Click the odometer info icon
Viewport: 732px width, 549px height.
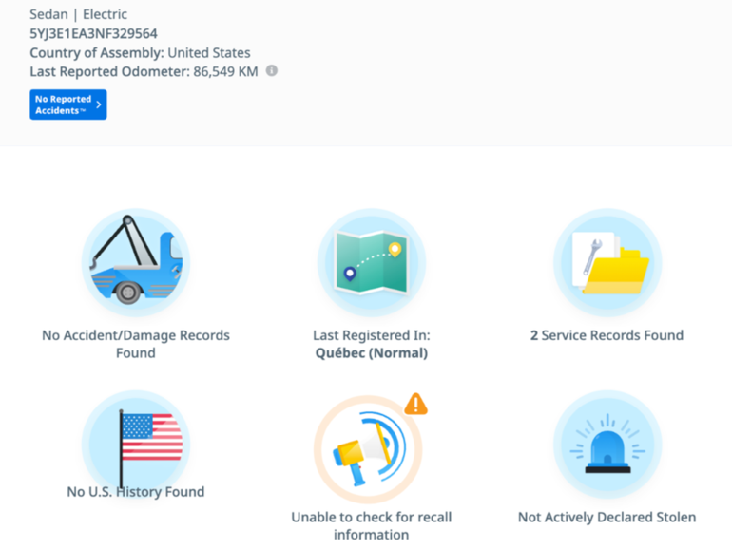(272, 70)
